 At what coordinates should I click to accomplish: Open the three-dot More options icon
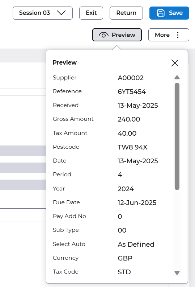pyautogui.click(x=178, y=35)
